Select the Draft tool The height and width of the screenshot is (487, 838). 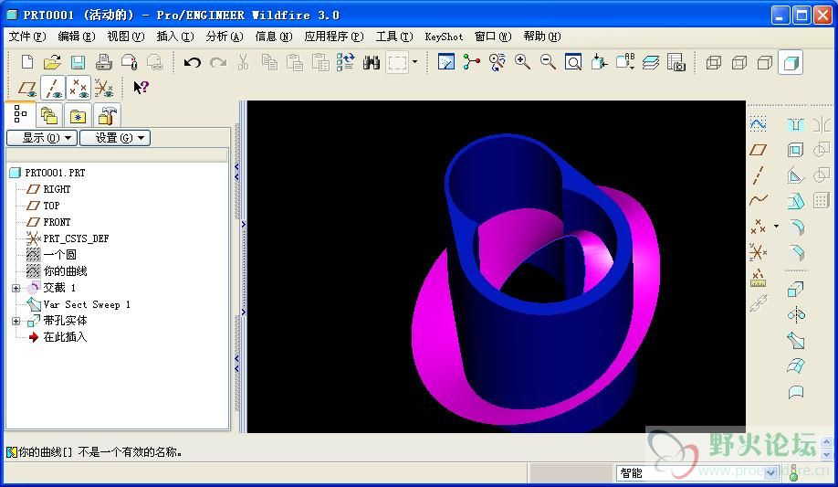click(795, 201)
